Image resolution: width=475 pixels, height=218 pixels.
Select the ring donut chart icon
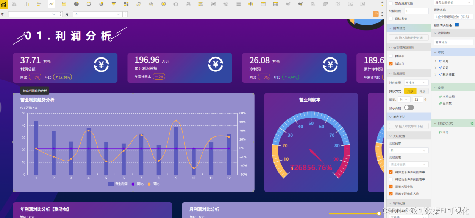pyautogui.click(x=89, y=4)
